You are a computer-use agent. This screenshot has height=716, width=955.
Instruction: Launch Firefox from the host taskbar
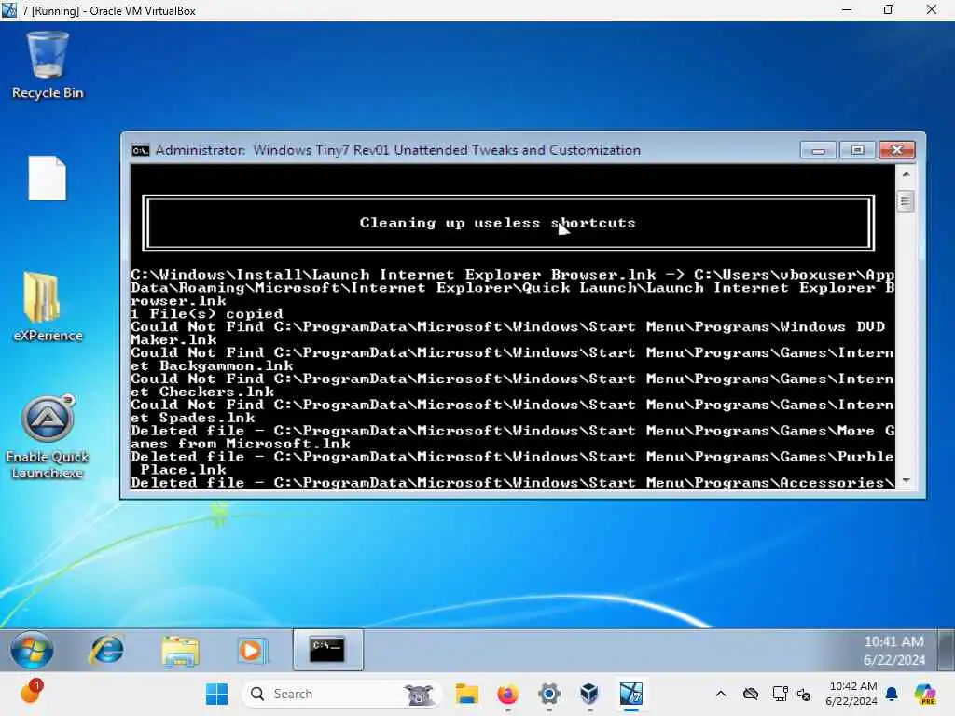(x=507, y=694)
